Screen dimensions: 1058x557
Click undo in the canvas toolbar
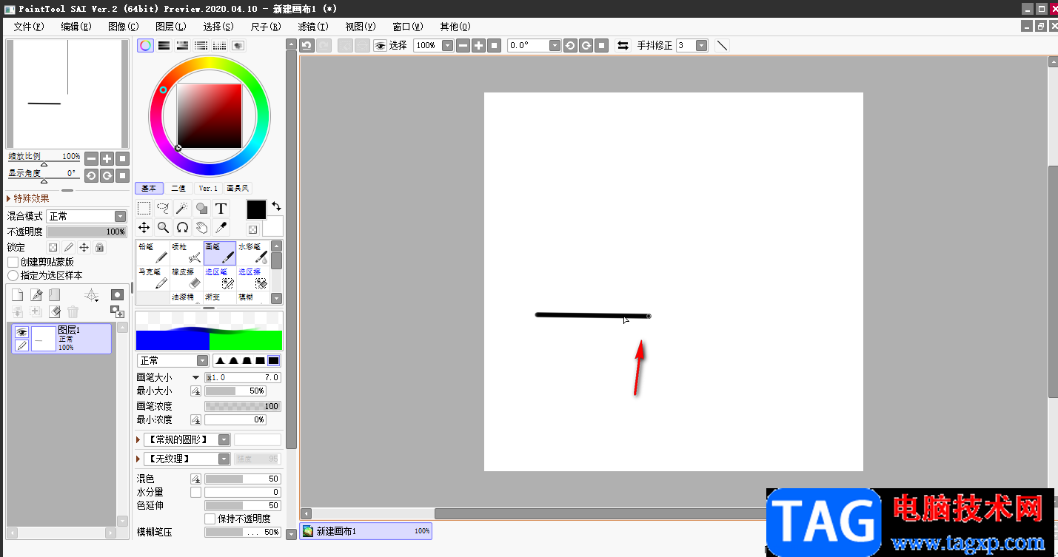(307, 45)
